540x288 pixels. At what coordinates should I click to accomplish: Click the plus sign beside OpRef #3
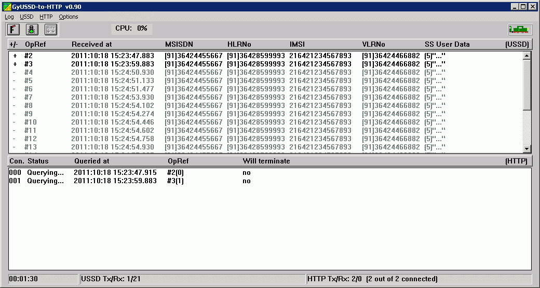pos(15,64)
